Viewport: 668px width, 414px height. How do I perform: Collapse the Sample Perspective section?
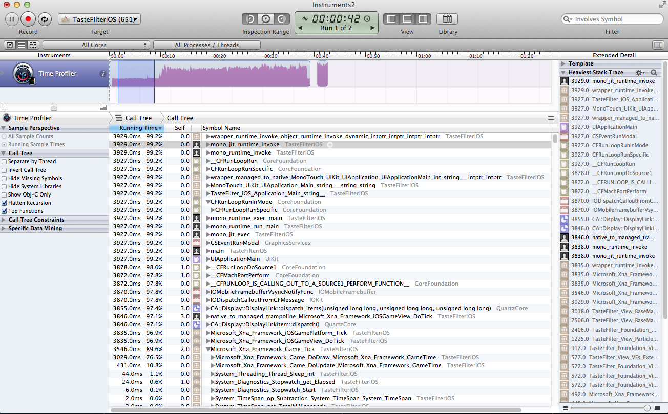pos(4,128)
